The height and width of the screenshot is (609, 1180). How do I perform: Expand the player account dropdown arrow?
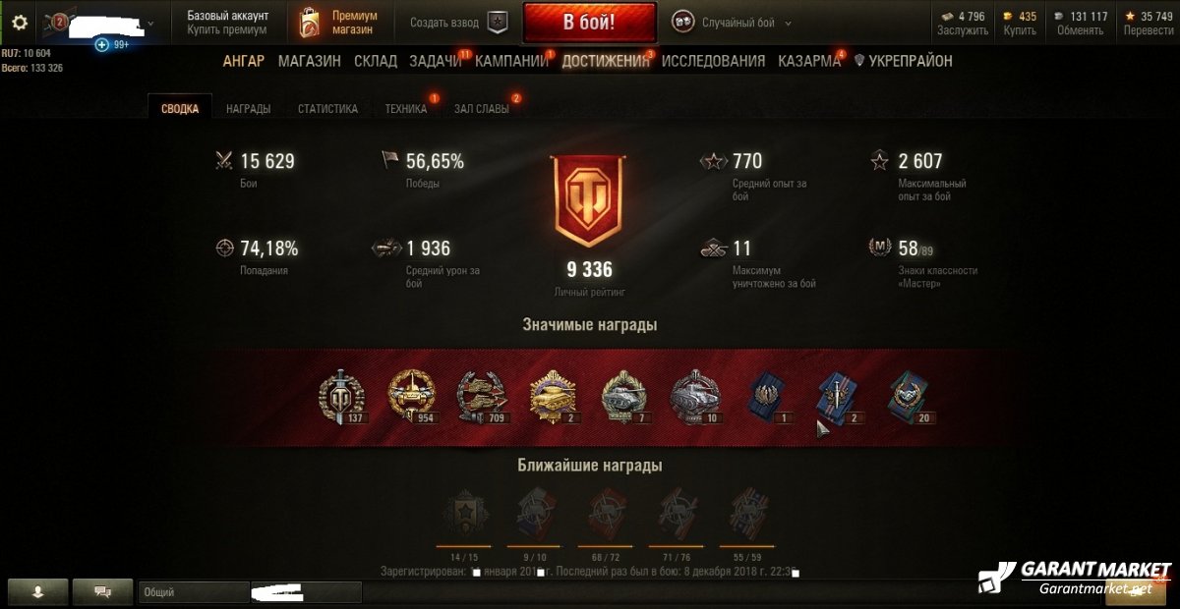(x=150, y=23)
